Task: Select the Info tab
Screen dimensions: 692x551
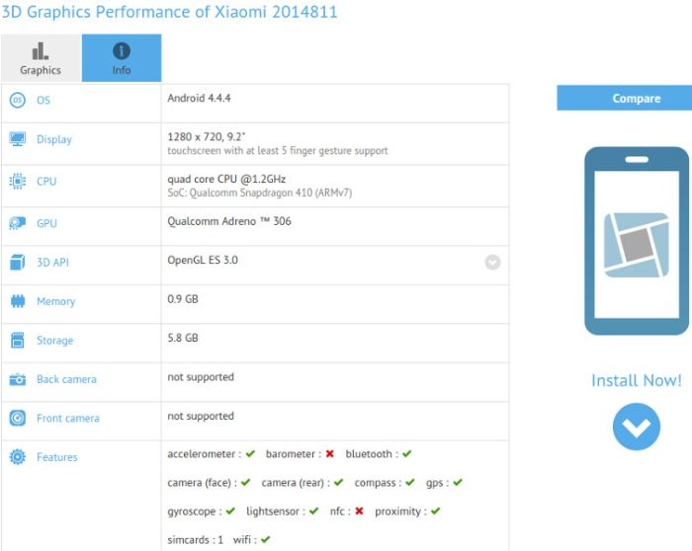Action: click(x=122, y=57)
